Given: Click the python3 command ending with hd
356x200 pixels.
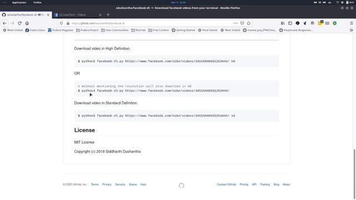Looking at the screenshot, I should click(x=156, y=61).
